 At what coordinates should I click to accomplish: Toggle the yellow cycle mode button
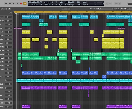25,3
